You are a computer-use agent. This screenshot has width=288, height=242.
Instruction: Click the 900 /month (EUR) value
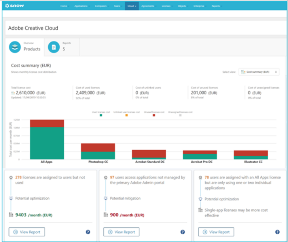pos(127,215)
